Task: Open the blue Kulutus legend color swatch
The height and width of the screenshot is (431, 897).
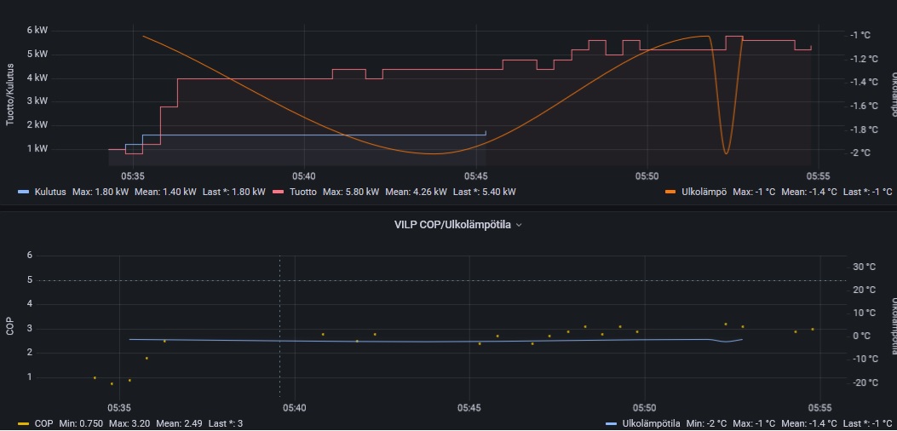Action: click(23, 192)
